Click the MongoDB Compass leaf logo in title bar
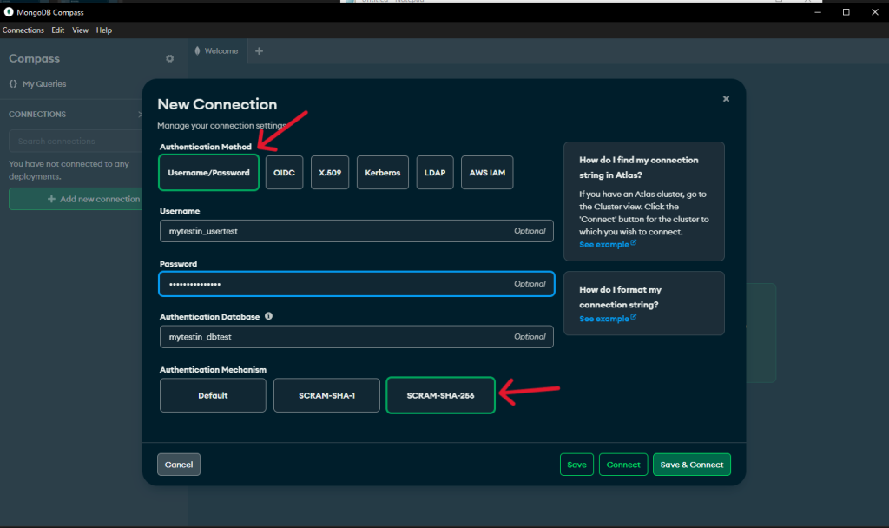 [x=9, y=12]
